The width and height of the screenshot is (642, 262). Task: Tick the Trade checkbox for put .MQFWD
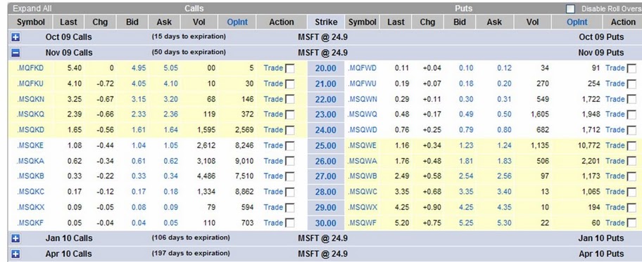click(x=631, y=69)
